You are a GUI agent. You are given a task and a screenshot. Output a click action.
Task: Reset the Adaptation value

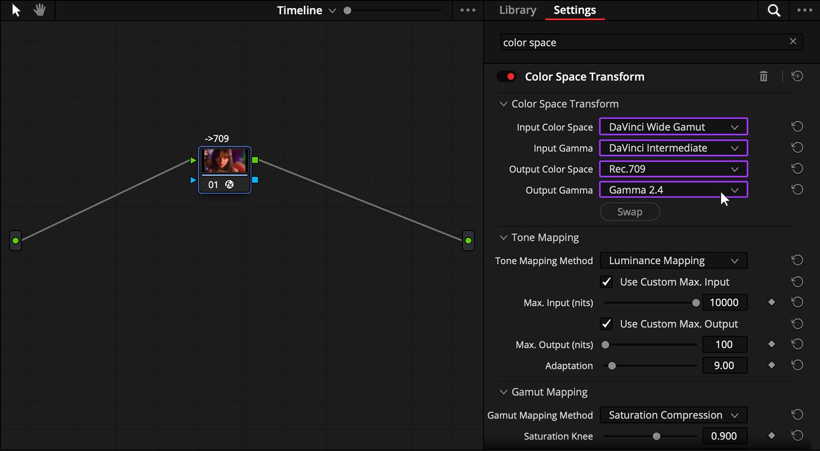797,365
